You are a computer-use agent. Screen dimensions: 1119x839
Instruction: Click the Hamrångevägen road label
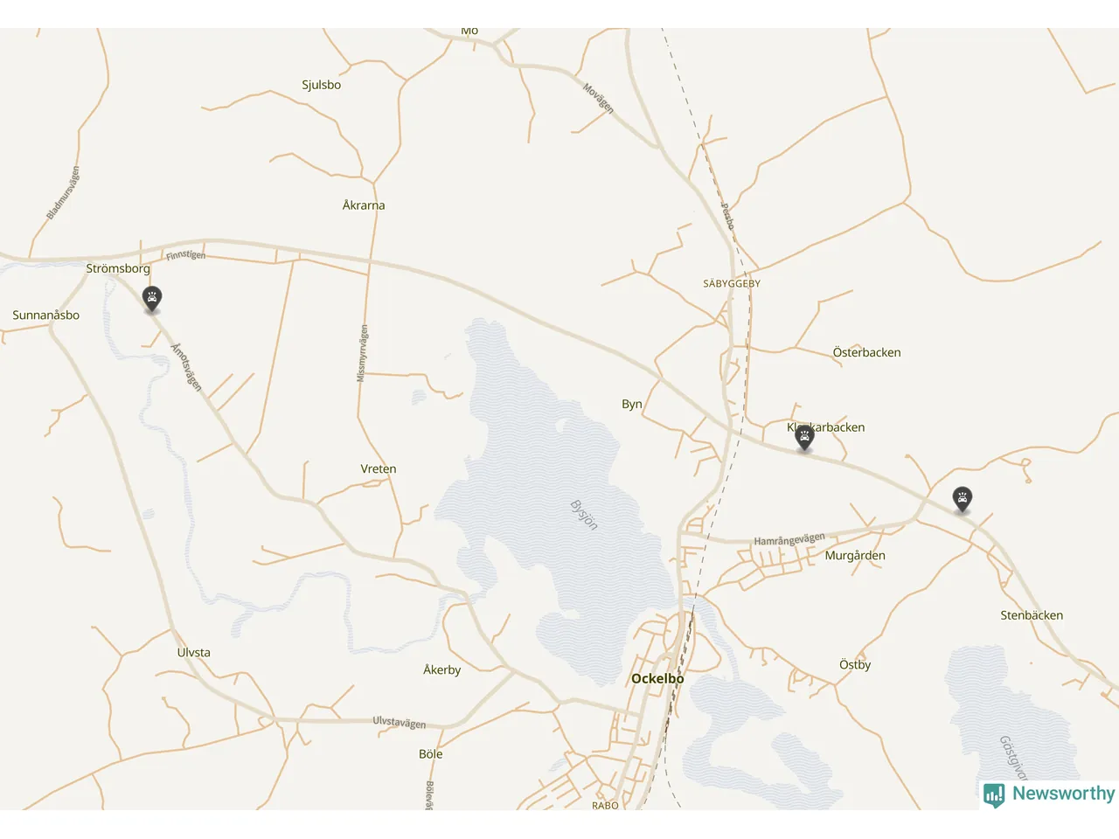(x=789, y=539)
